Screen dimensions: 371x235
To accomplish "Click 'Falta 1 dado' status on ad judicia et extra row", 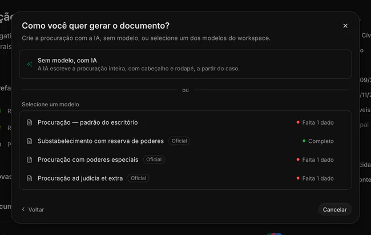I will [x=315, y=178].
